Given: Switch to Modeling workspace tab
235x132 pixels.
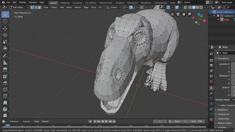Looking at the screenshot, I should (x=65, y=3).
